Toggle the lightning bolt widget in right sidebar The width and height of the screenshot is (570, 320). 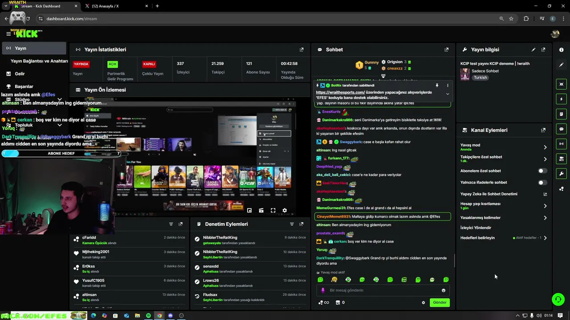562,99
